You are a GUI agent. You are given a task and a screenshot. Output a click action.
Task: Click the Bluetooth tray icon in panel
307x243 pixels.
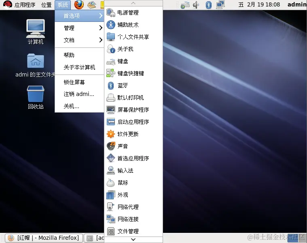[209, 5]
